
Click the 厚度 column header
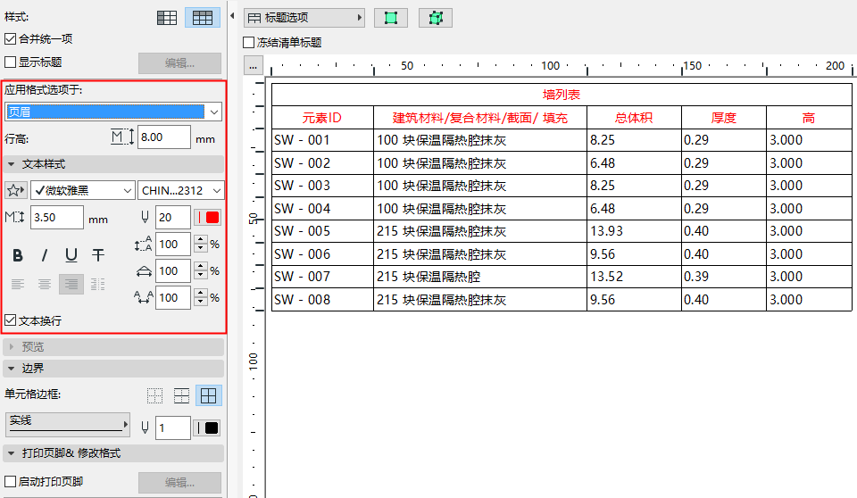coord(724,118)
